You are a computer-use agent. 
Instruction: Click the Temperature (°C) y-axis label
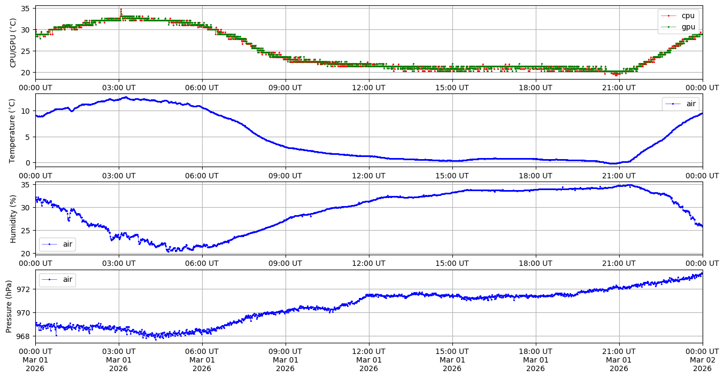(x=13, y=129)
